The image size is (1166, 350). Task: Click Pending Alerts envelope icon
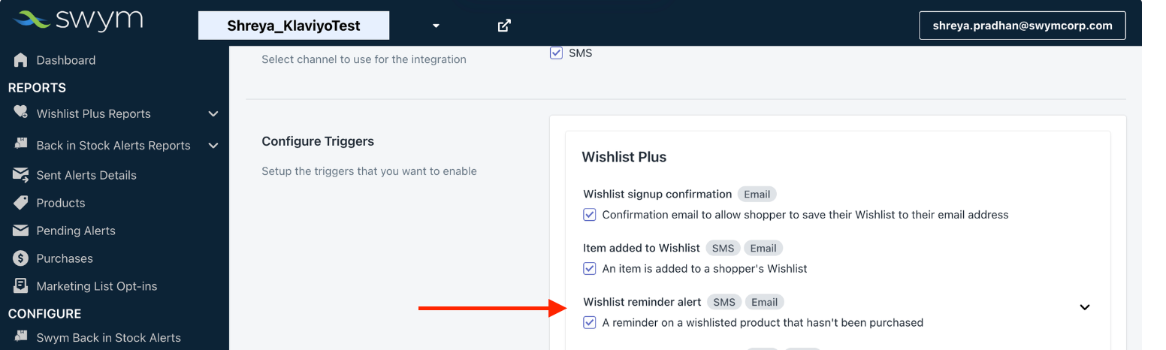[20, 231]
